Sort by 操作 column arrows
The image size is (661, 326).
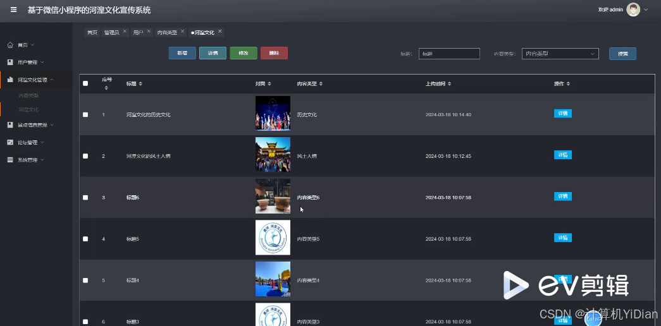coord(568,84)
